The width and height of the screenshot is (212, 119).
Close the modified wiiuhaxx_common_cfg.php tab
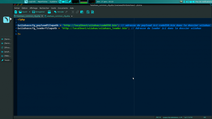coord(42,16)
